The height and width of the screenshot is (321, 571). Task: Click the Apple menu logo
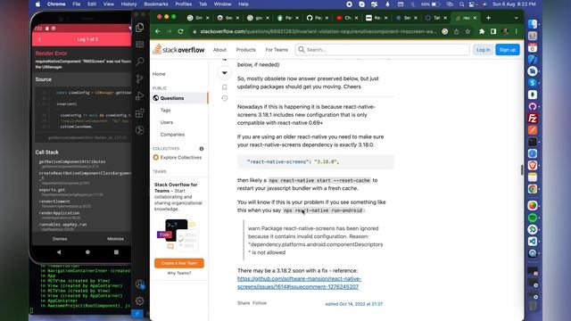click(x=37, y=4)
